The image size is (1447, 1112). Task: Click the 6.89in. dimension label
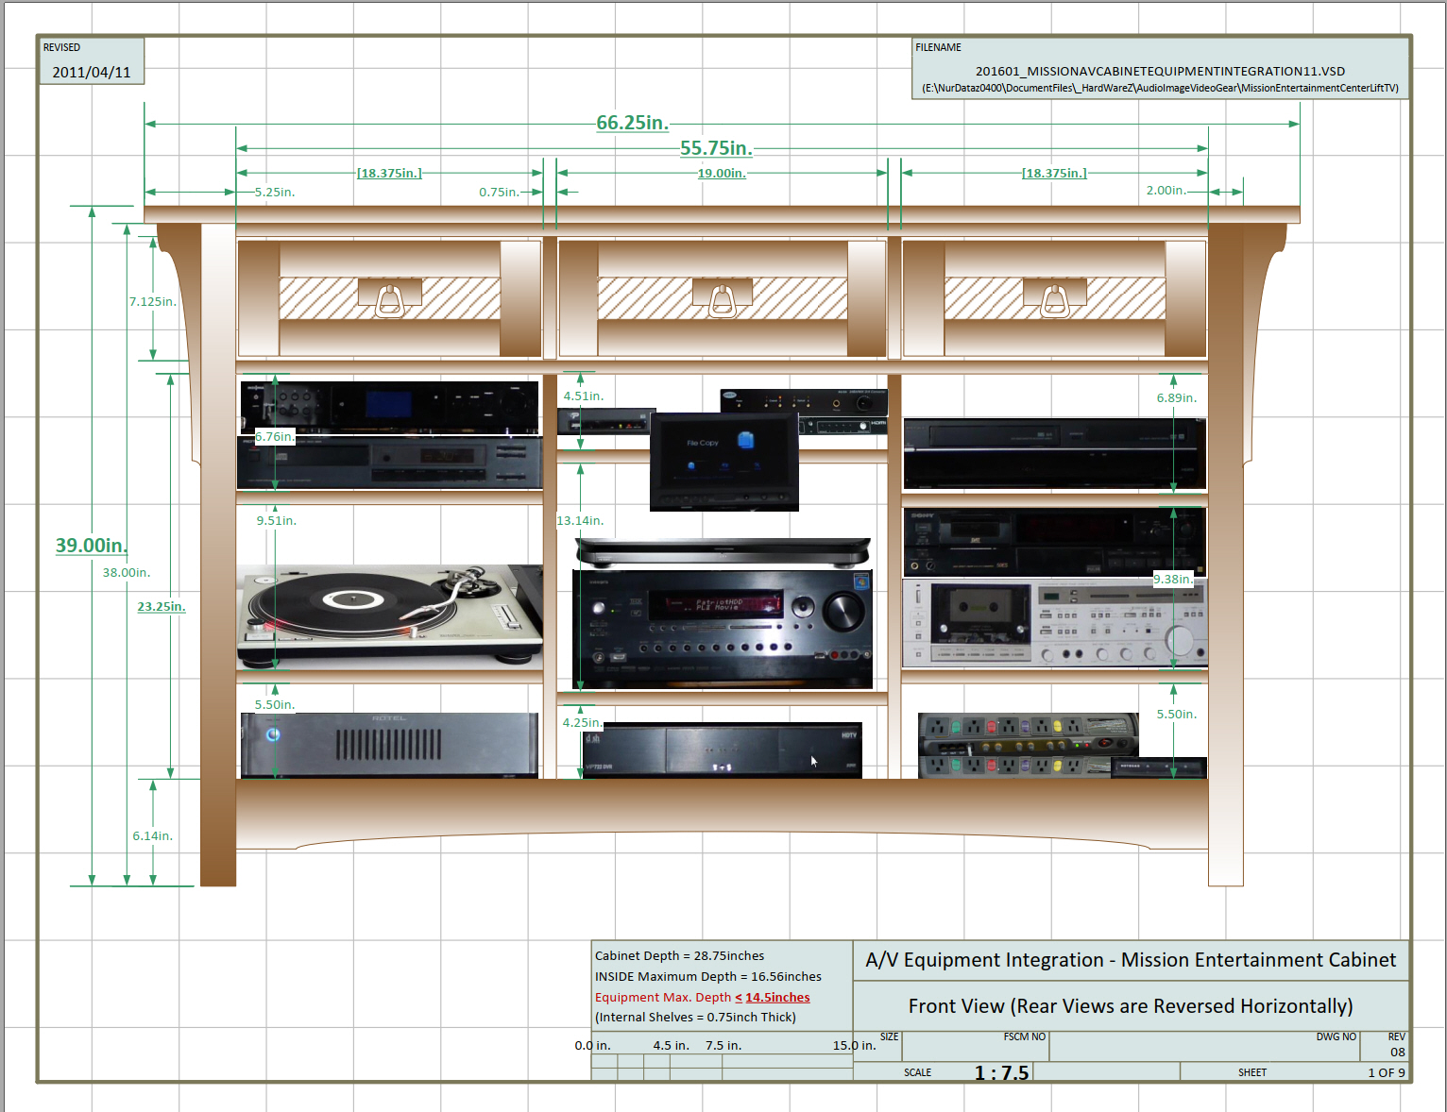[x=1177, y=397]
